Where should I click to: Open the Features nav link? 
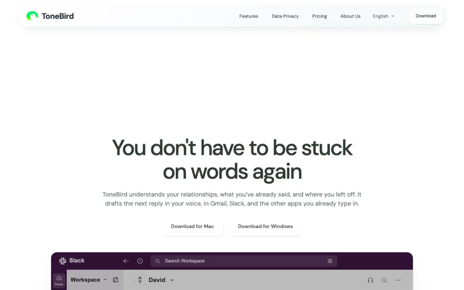pyautogui.click(x=249, y=16)
